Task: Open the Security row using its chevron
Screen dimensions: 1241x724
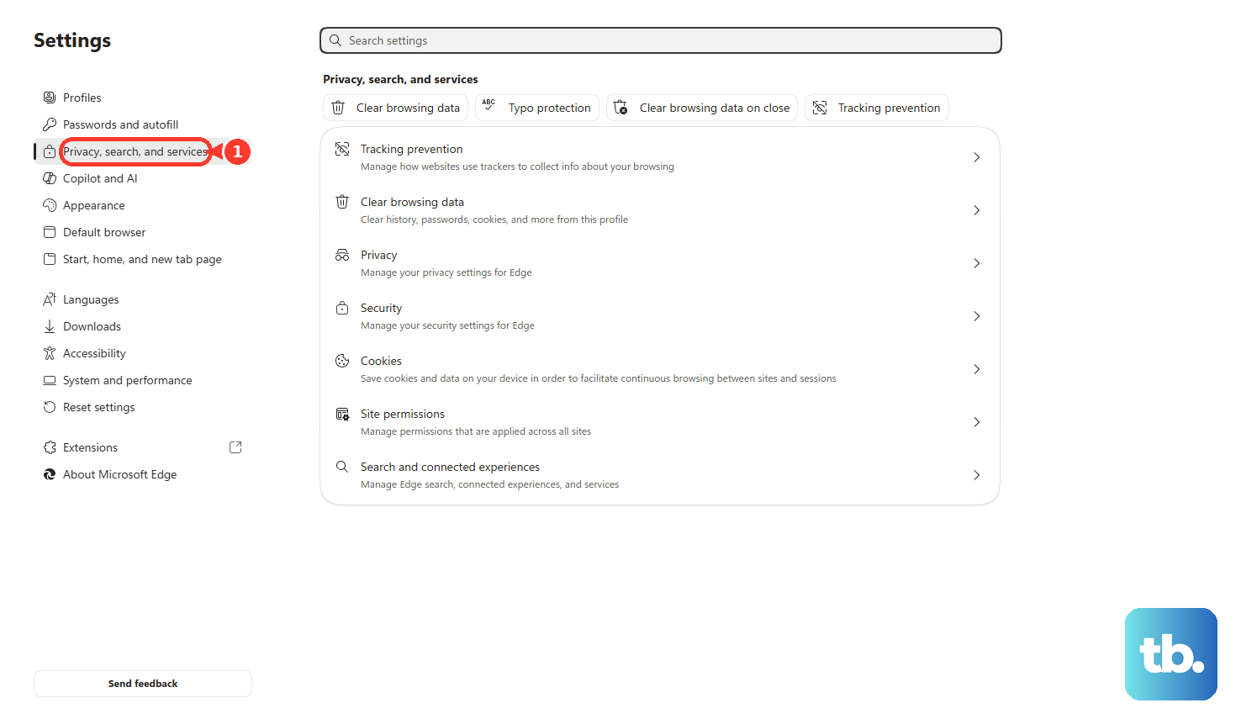Action: click(976, 316)
